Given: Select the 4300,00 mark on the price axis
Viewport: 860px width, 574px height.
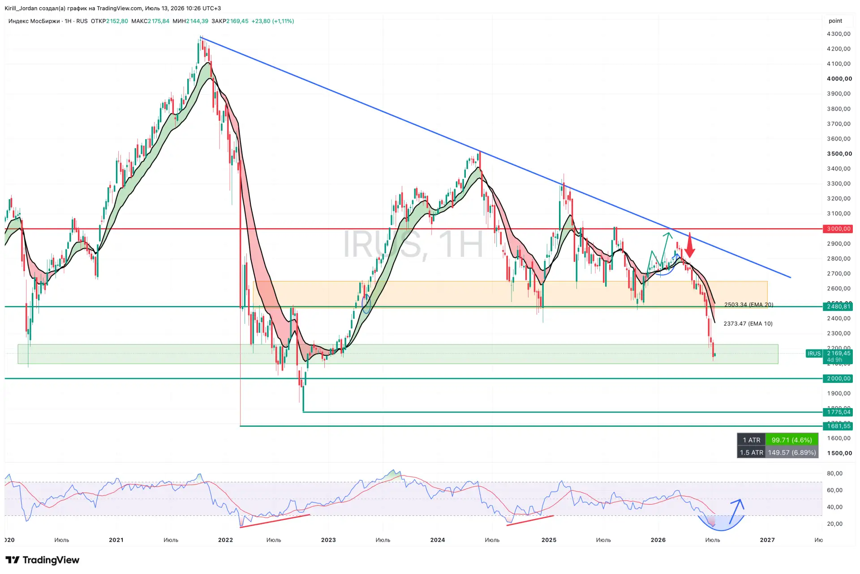Looking at the screenshot, I should (838, 34).
